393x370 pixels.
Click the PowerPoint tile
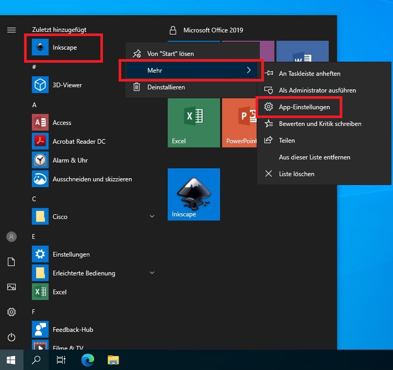tap(241, 122)
